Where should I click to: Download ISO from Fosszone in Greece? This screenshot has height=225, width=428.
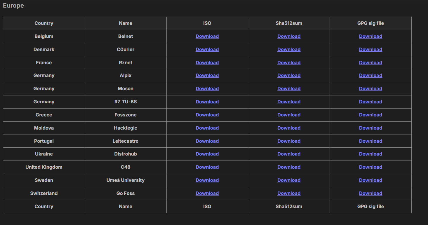point(207,115)
